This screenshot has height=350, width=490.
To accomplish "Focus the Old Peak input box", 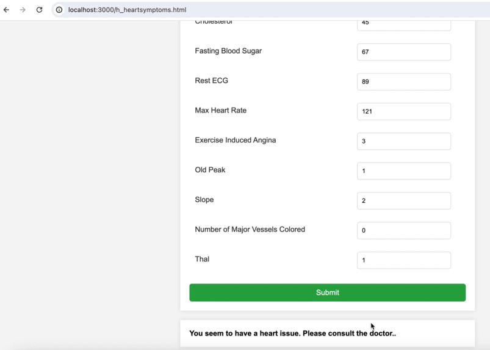I will pos(404,171).
